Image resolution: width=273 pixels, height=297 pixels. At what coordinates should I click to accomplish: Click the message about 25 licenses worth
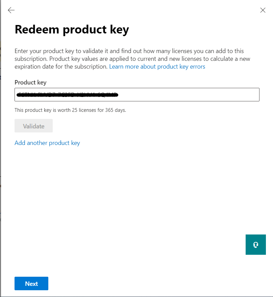(70, 110)
